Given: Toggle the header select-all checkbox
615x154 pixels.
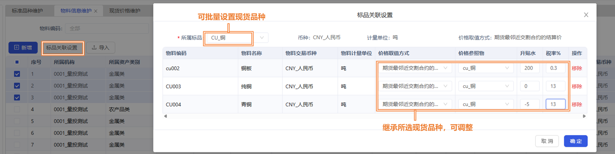Looking at the screenshot, I should click(x=17, y=62).
